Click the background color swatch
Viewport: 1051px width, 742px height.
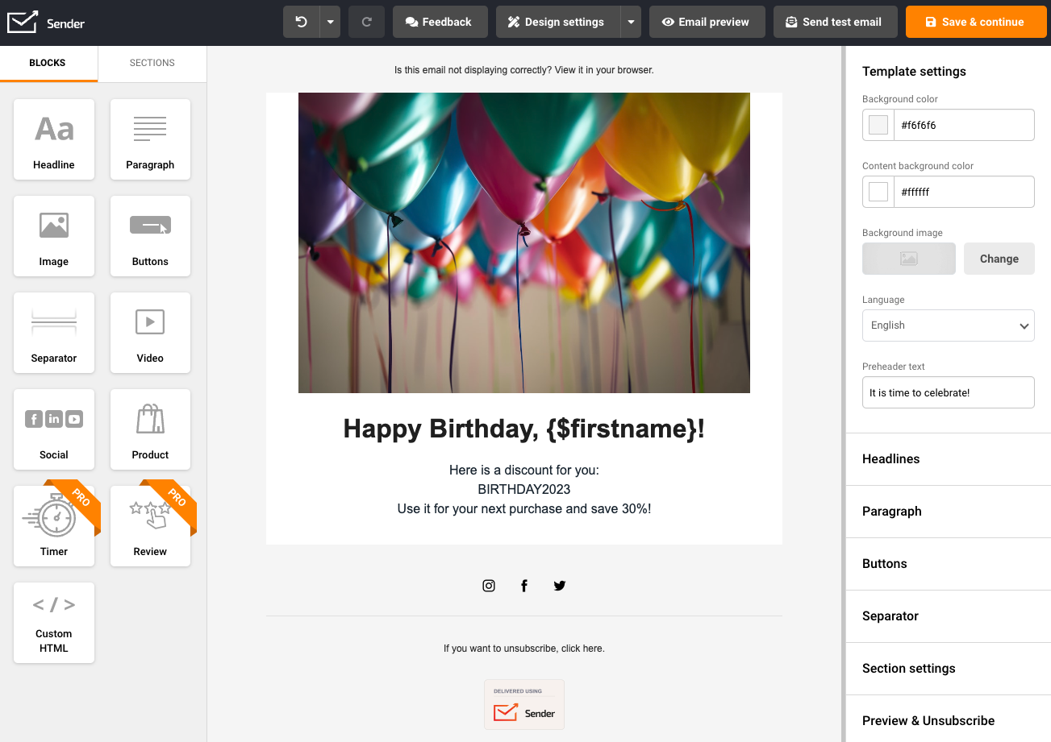[878, 125]
